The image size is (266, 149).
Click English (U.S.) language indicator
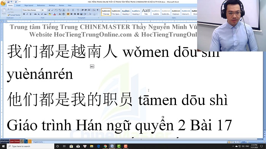(38, 142)
